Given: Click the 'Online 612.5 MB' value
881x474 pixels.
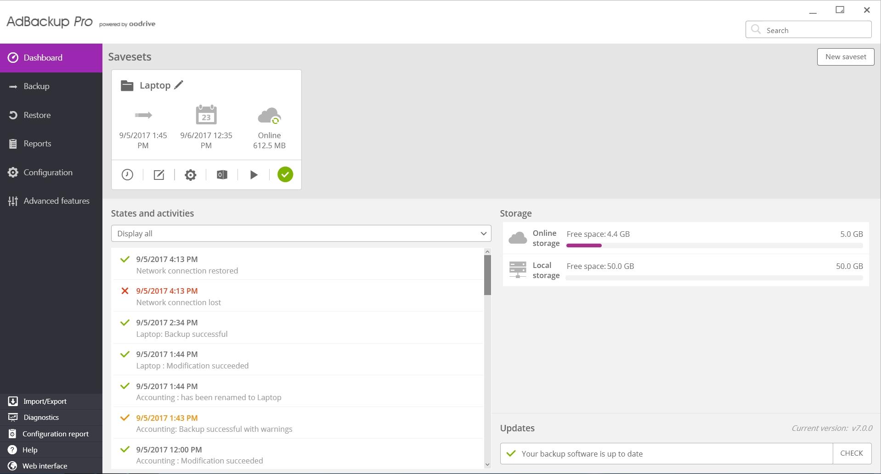Looking at the screenshot, I should [x=270, y=140].
